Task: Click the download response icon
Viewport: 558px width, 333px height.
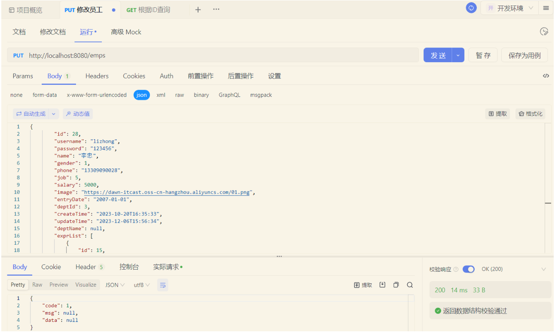Action: 382,284
